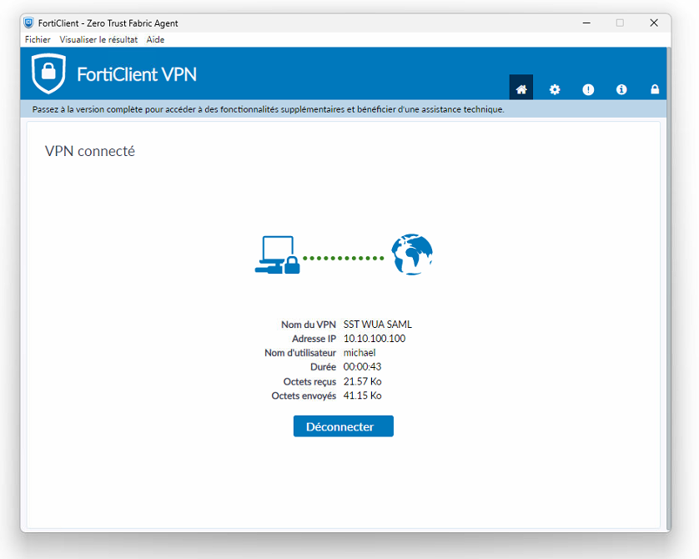Click the Octets reçus value
Image resolution: width=699 pixels, height=559 pixels.
[362, 381]
